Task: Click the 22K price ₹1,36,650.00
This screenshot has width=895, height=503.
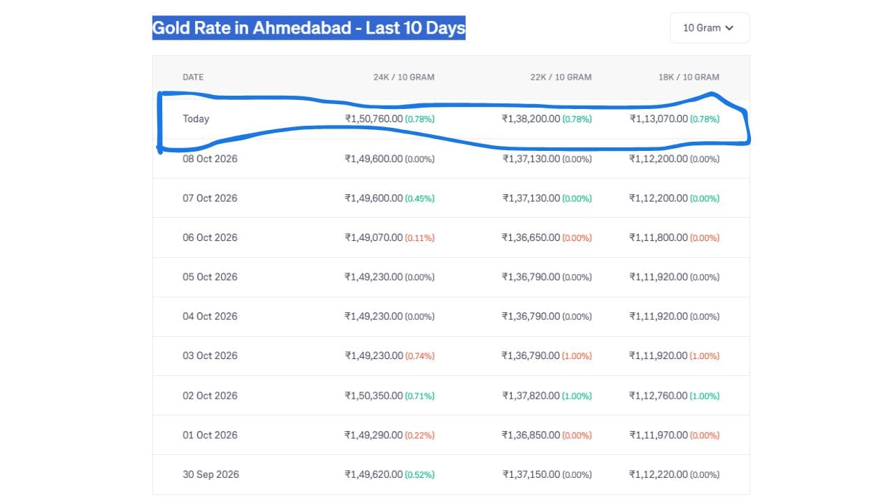Action: [x=531, y=238]
